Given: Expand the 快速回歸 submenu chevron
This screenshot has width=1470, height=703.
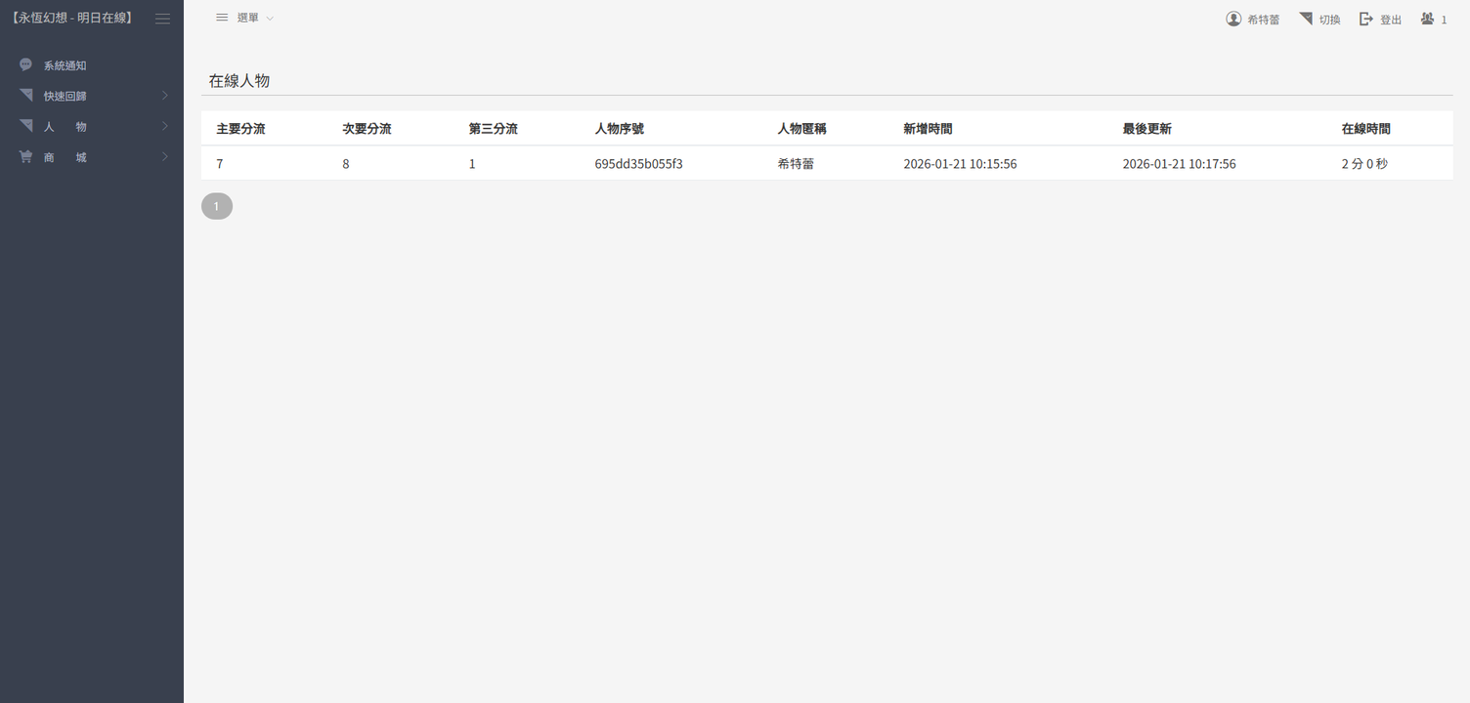Looking at the screenshot, I should [165, 96].
